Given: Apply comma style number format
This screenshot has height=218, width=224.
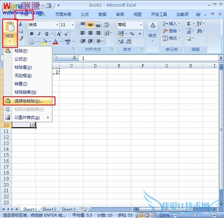Looking at the screenshot, I should point(140,34).
